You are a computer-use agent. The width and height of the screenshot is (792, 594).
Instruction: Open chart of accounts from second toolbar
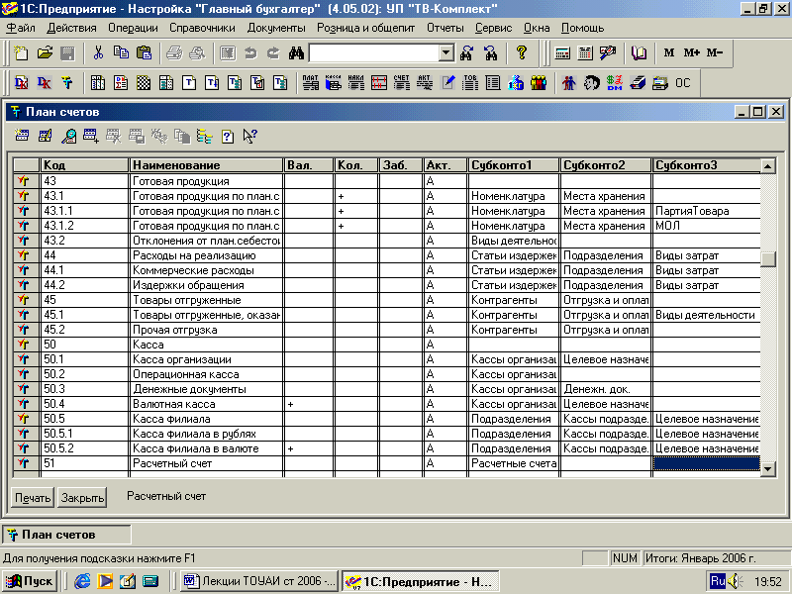(67, 83)
